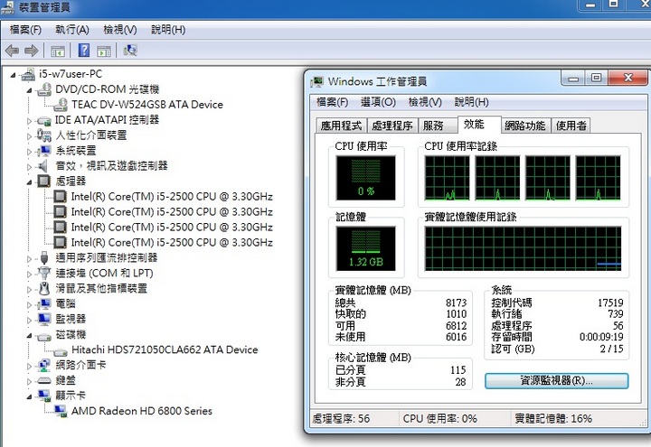The height and width of the screenshot is (447, 651).
Task: Select the i5-w7user-PC computer icon
Action: [28, 75]
